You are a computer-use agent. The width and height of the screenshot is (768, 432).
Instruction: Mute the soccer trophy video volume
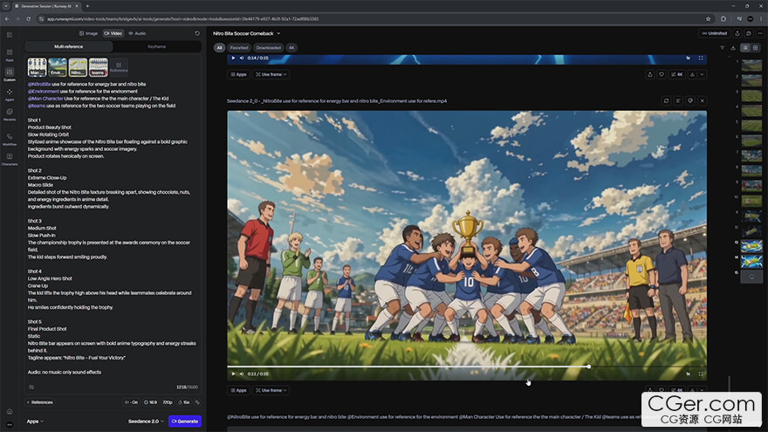pyautogui.click(x=242, y=374)
